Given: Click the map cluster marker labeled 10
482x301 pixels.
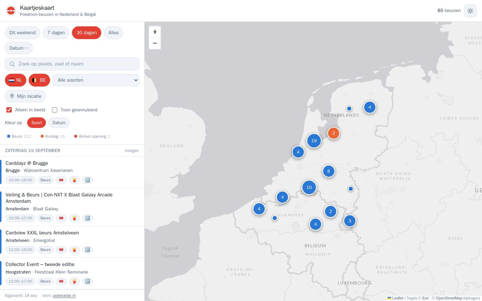Looking at the screenshot, I should (309, 187).
